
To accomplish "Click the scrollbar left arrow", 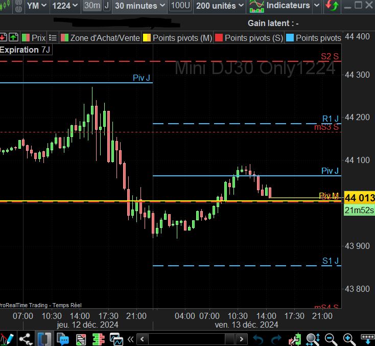I will pyautogui.click(x=143, y=339).
